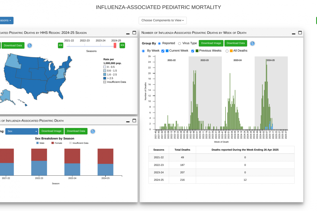Open Choose Components to View dropdown
Viewport: 317px width, 211px height.
click(x=162, y=20)
